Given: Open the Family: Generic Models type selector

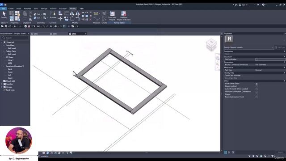Looking at the screenshot, I should pyautogui.click(x=249, y=47).
